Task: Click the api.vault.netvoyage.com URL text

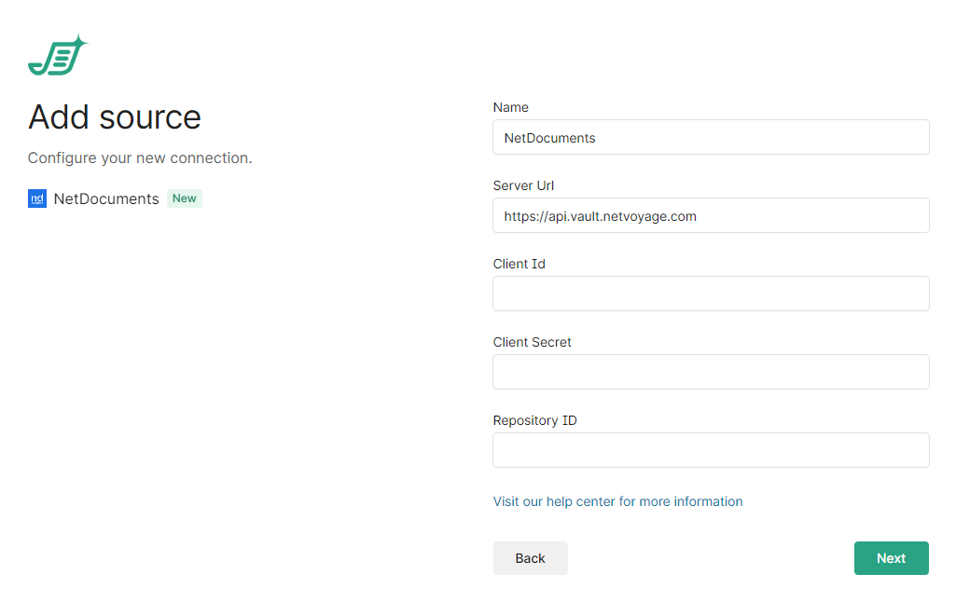Action: click(600, 216)
